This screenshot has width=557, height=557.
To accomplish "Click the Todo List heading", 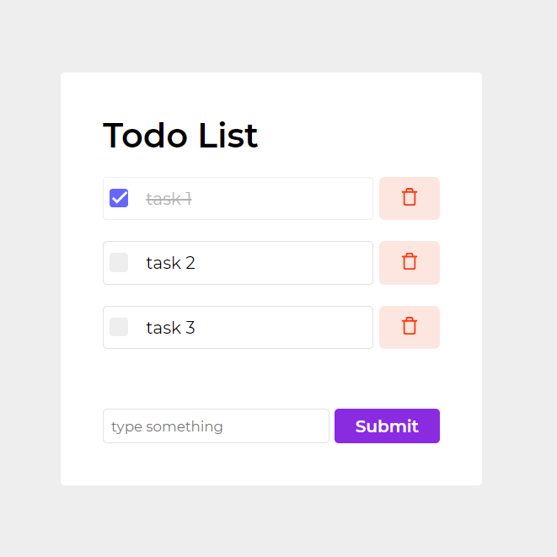I will [180, 136].
